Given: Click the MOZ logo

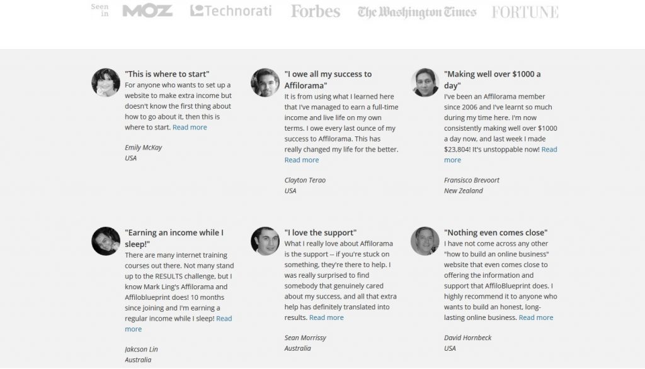Looking at the screenshot, I should pyautogui.click(x=147, y=11).
